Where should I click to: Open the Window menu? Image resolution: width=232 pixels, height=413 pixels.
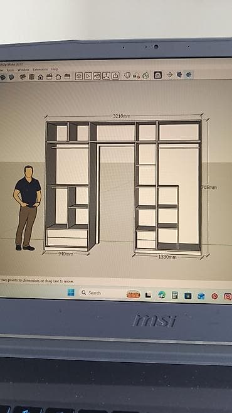coord(23,70)
